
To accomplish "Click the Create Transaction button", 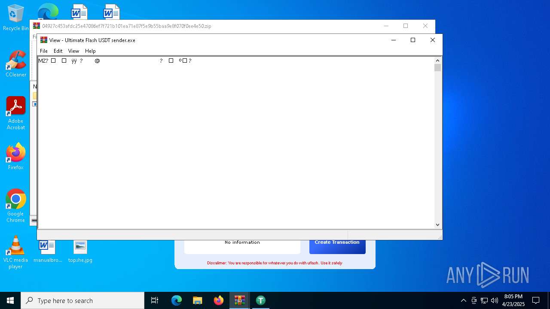I will pos(337,245).
